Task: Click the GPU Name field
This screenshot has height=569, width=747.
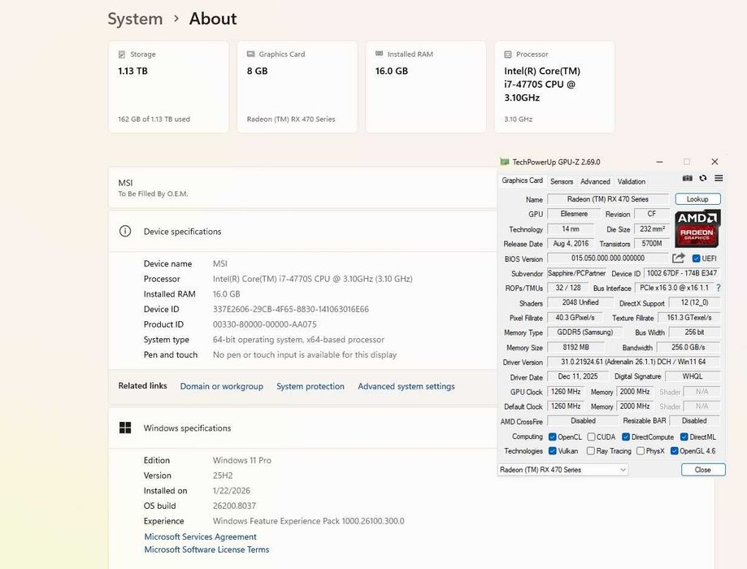Action: [608, 198]
